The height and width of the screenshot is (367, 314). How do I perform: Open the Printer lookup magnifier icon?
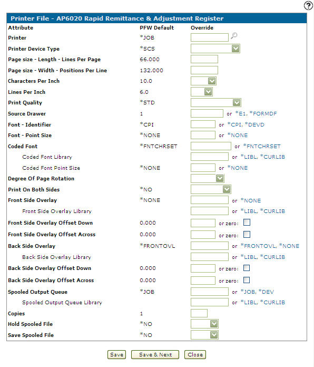234,35
